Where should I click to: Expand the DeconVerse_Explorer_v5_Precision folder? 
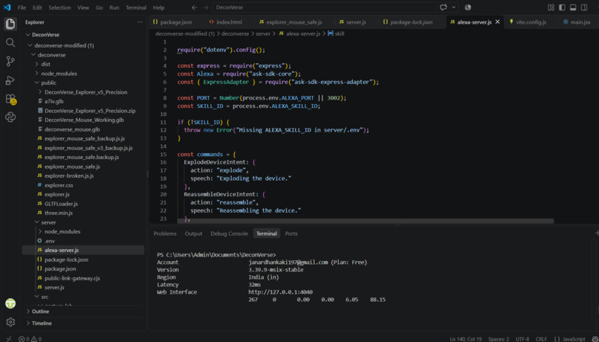click(x=83, y=92)
